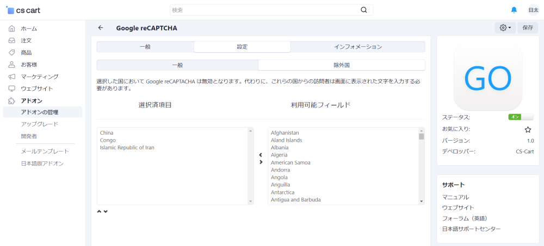Image resolution: width=544 pixels, height=246 pixels.
Task: Click the marketing megaphone icon
Action: click(12, 77)
